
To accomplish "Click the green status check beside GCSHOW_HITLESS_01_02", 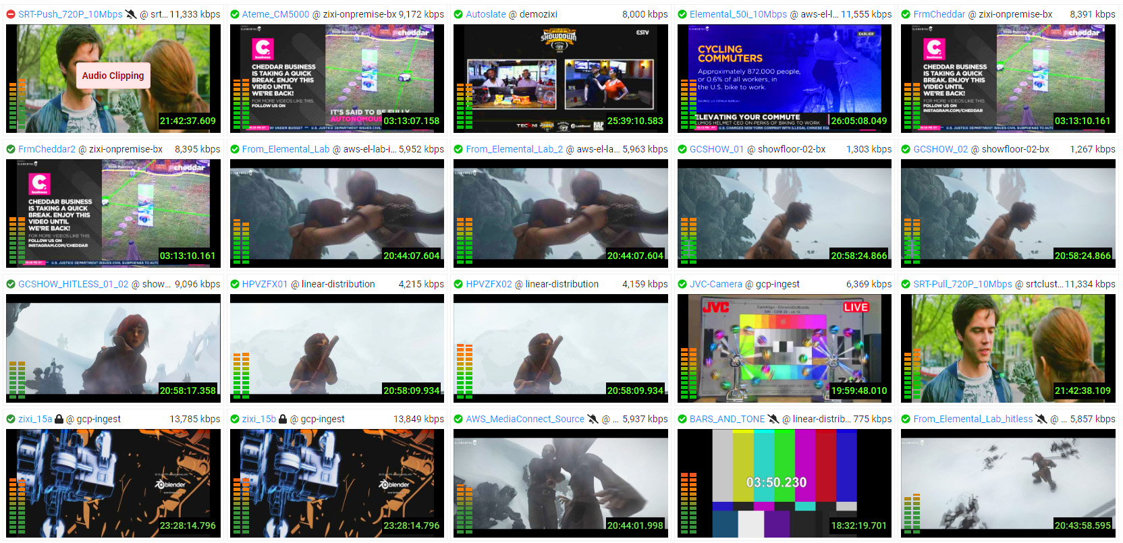I will pyautogui.click(x=11, y=284).
